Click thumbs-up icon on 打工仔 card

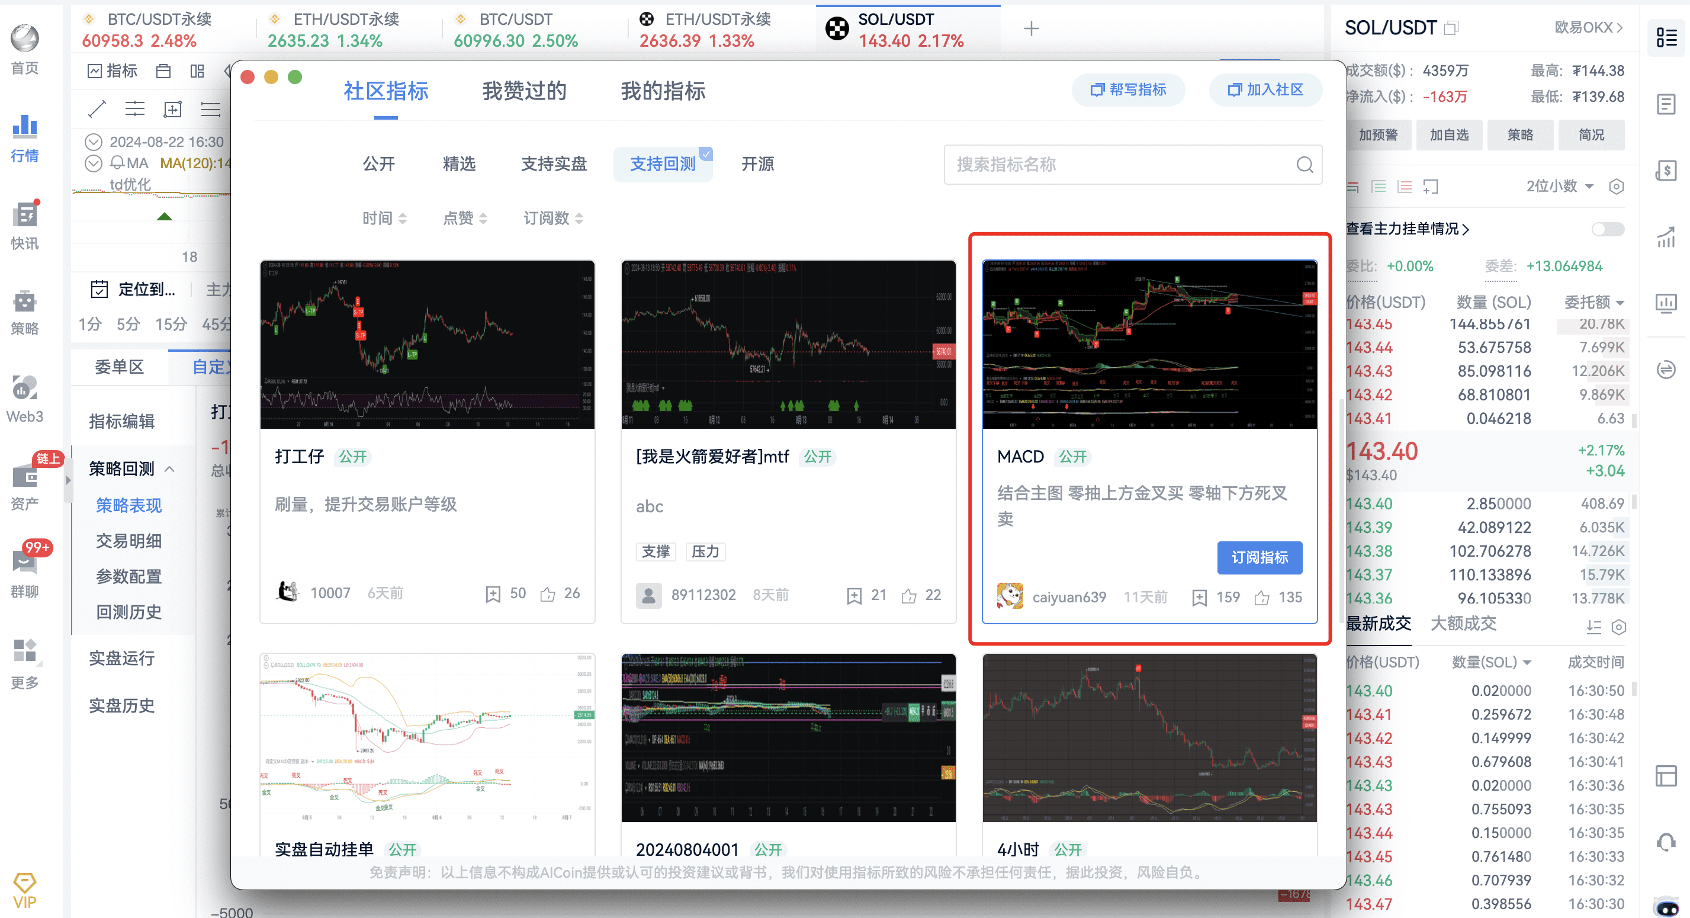click(x=547, y=594)
